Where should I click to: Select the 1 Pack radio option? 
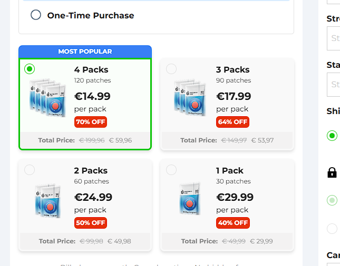[171, 170]
